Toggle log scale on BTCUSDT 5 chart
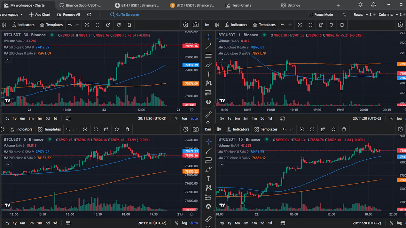 (184, 223)
